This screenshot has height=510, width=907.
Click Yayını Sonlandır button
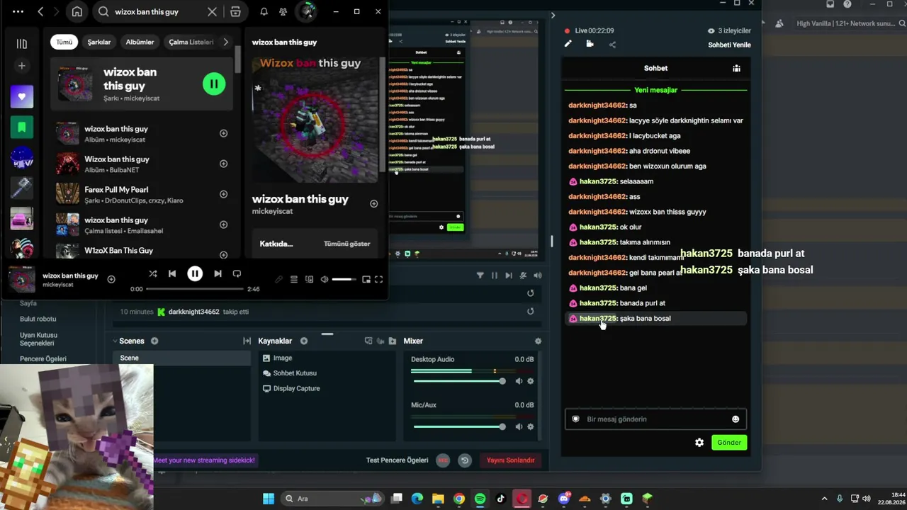(x=510, y=460)
